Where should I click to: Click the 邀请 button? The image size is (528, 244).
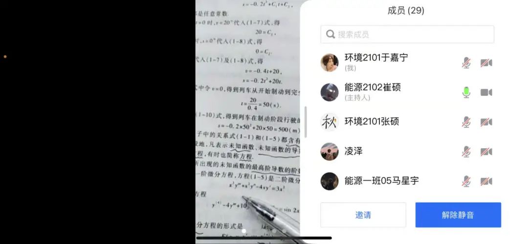click(363, 215)
